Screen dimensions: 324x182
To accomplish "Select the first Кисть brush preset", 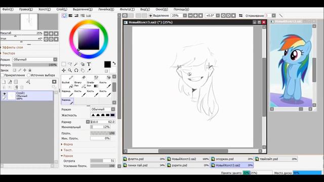I will tap(105, 84).
